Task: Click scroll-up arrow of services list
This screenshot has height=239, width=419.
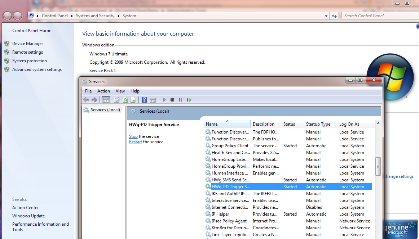Action: (378, 123)
